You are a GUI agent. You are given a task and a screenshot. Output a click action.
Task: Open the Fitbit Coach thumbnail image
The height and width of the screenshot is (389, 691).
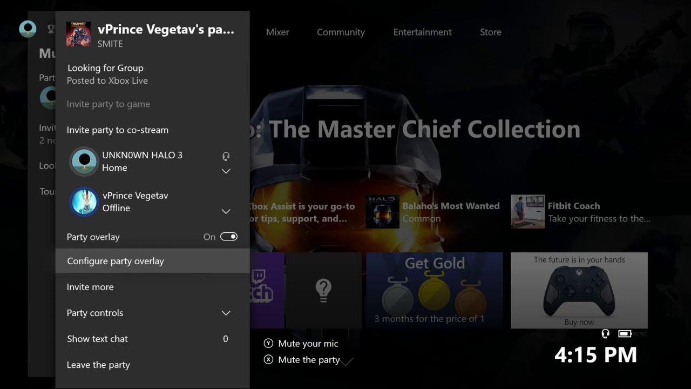pyautogui.click(x=527, y=212)
